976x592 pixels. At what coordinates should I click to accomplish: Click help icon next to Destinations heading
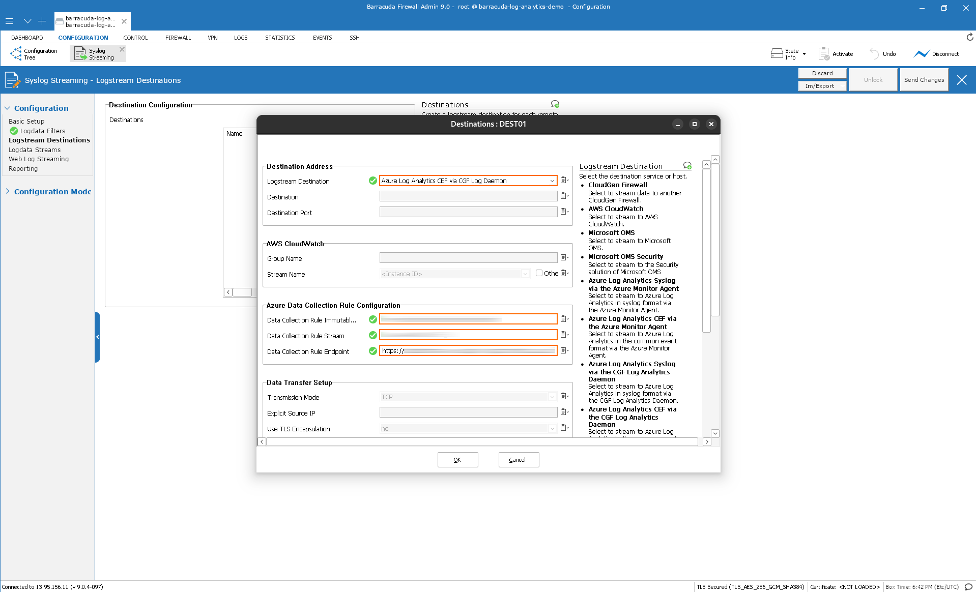point(555,104)
